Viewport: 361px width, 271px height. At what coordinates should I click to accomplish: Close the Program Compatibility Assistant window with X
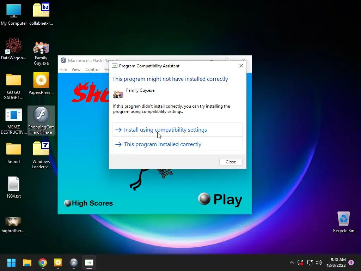click(x=241, y=66)
